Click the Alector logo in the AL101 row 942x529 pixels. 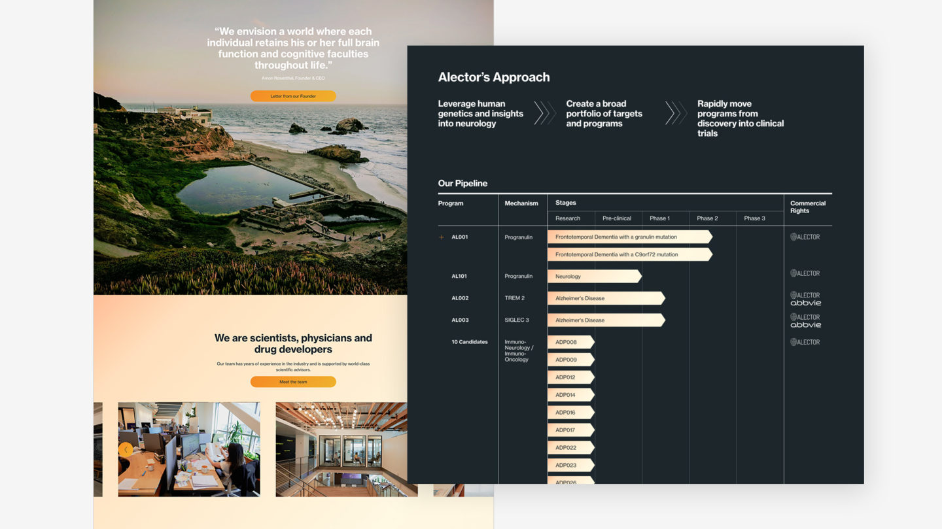805,273
